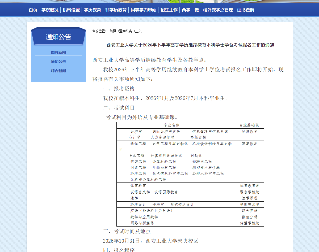This screenshot has height=252, width=319.
Task: Click the 土木工程 major text
Action: pos(136,156)
